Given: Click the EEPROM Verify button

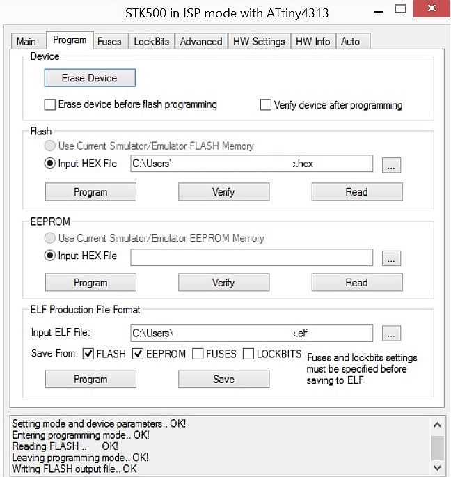Looking at the screenshot, I should click(x=224, y=282).
